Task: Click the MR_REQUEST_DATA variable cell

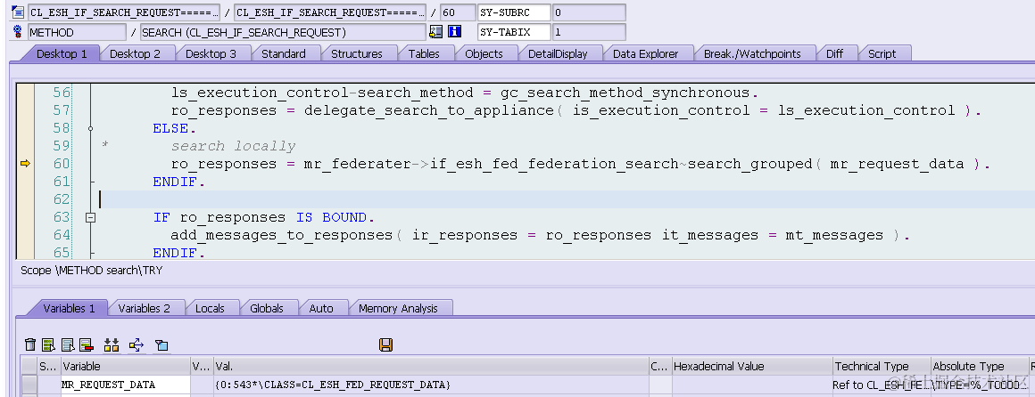Action: pos(126,385)
